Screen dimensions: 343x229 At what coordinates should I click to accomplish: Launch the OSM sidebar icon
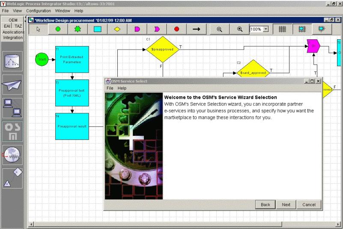pos(12,132)
